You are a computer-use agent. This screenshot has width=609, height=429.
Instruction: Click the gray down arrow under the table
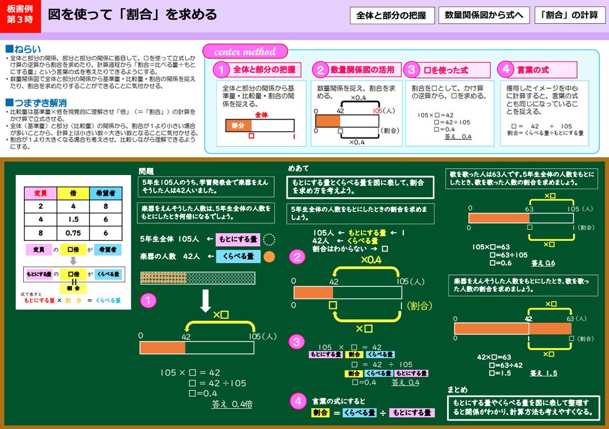click(x=73, y=261)
